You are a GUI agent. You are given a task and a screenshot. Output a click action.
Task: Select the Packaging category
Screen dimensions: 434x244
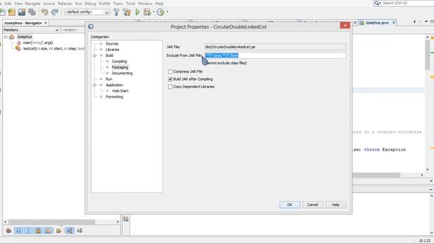point(120,67)
